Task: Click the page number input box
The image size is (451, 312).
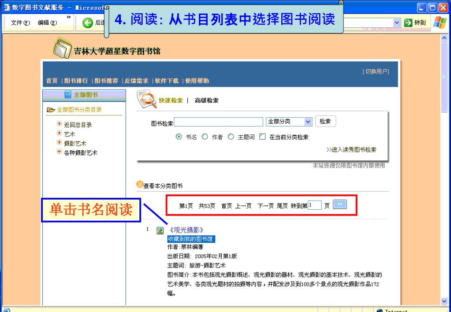Action: pyautogui.click(x=314, y=205)
